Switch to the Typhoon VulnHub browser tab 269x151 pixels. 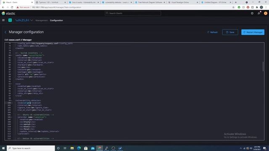tap(50, 3)
